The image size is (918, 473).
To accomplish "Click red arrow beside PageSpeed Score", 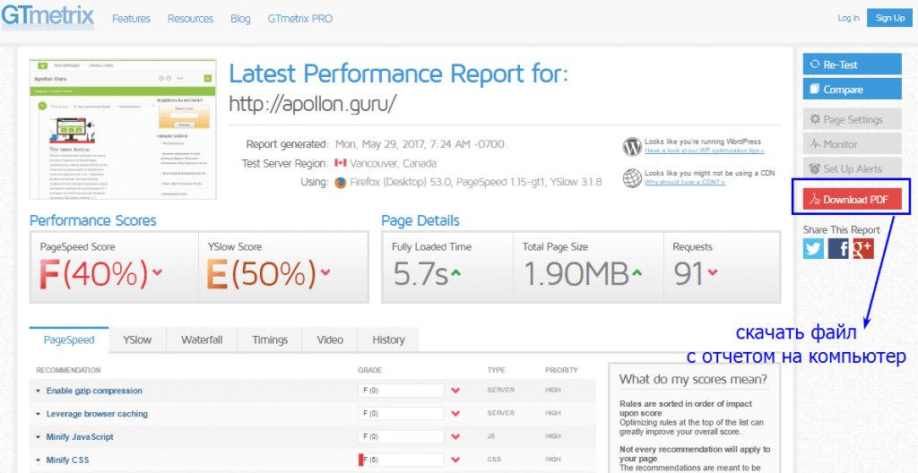I will pos(156,273).
